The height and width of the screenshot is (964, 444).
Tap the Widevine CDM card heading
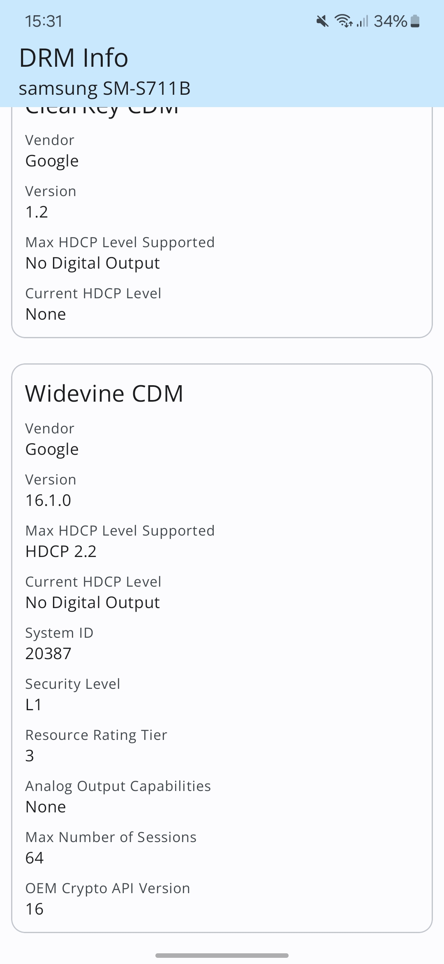(x=104, y=393)
